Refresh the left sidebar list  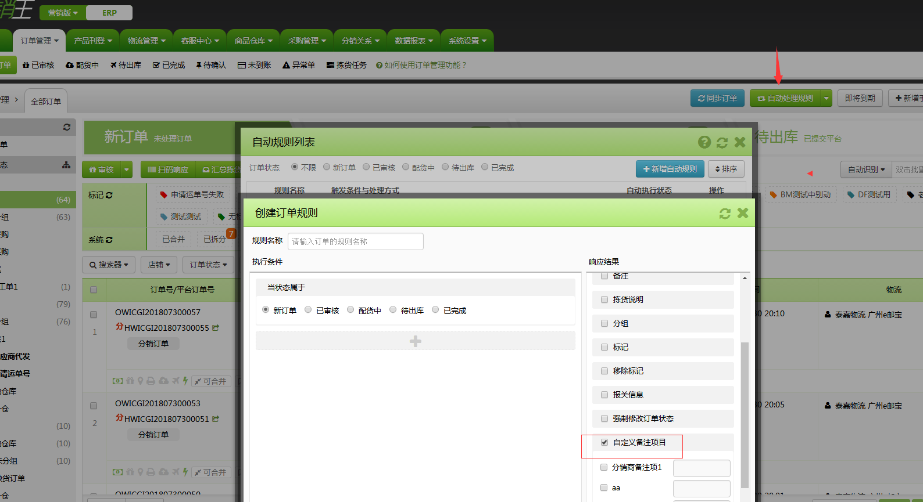coord(67,127)
